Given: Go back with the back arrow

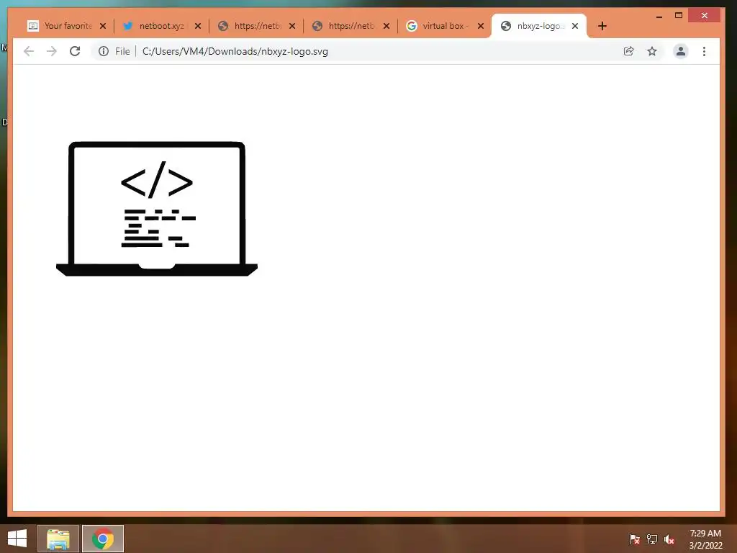Looking at the screenshot, I should pyautogui.click(x=29, y=51).
